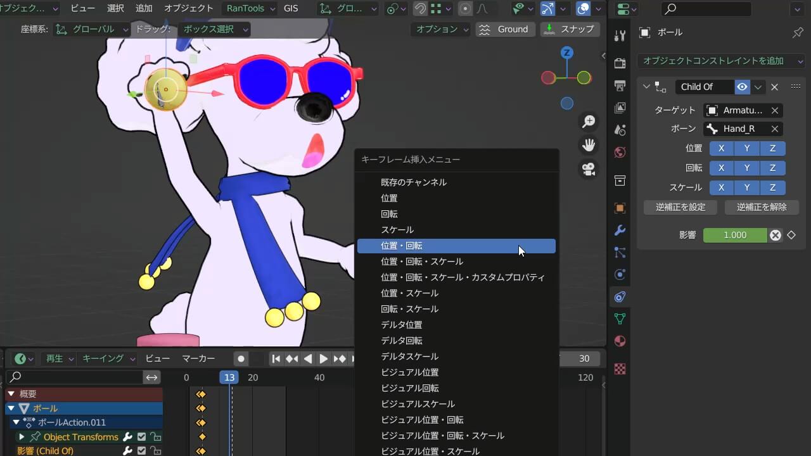The width and height of the screenshot is (811, 456).
Task: Activate zoom magnifier icon in viewport sidebar
Action: tap(589, 120)
